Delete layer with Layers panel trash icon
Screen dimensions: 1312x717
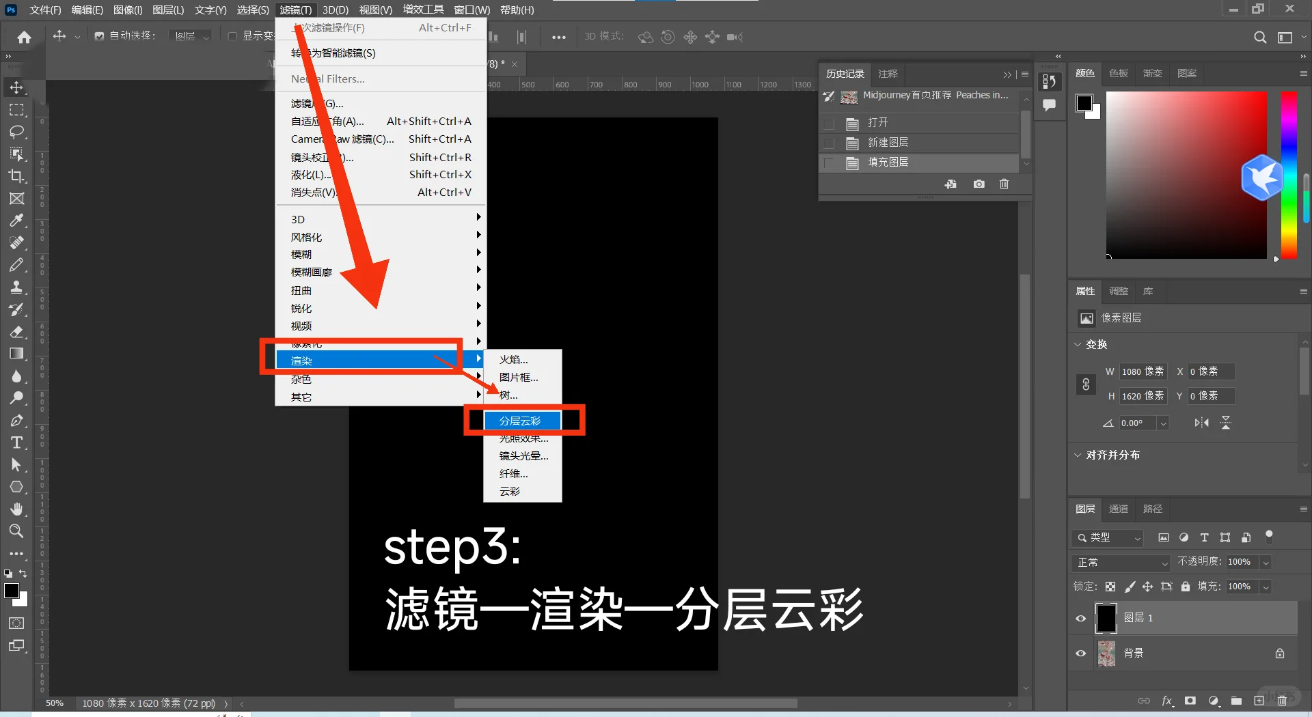(x=1282, y=701)
